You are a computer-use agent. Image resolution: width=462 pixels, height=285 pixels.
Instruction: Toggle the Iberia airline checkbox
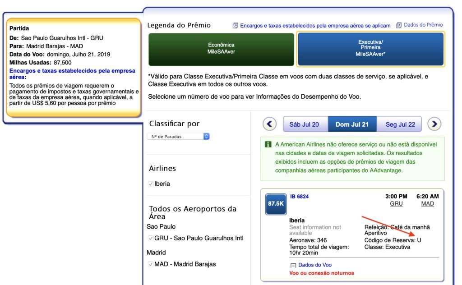coord(151,184)
